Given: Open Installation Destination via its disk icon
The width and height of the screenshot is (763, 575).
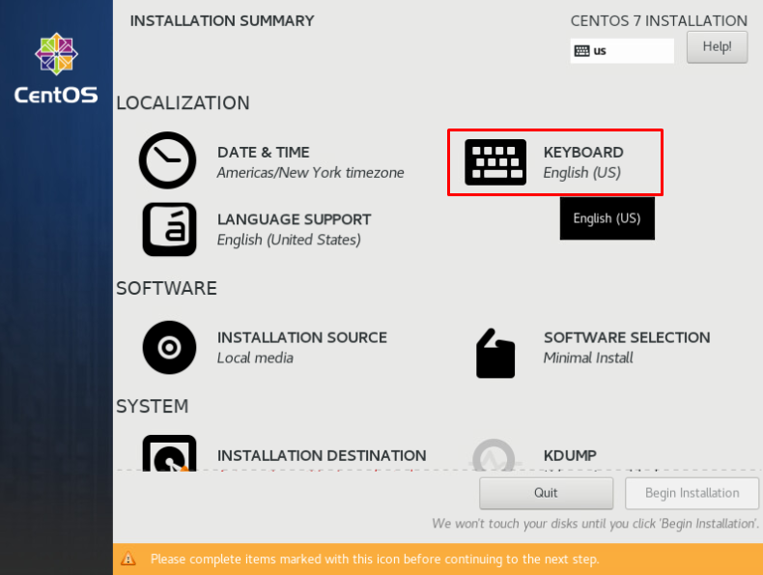Looking at the screenshot, I should point(169,453).
